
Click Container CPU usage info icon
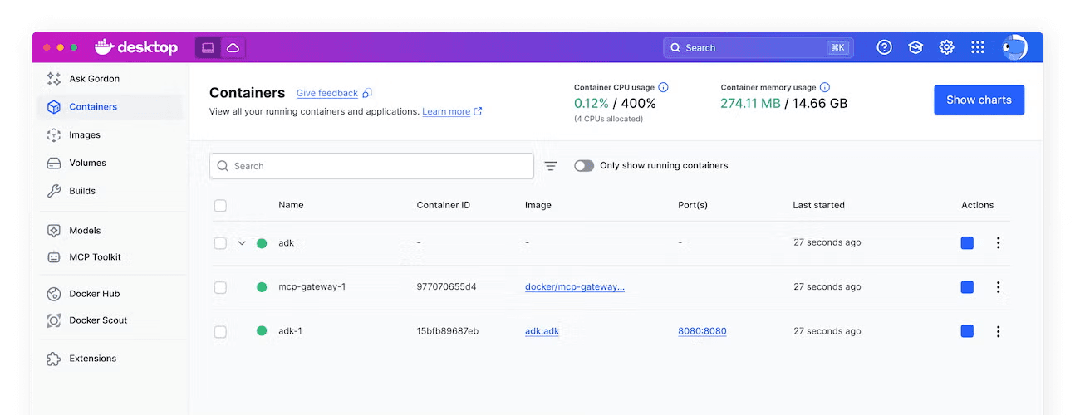(x=663, y=87)
